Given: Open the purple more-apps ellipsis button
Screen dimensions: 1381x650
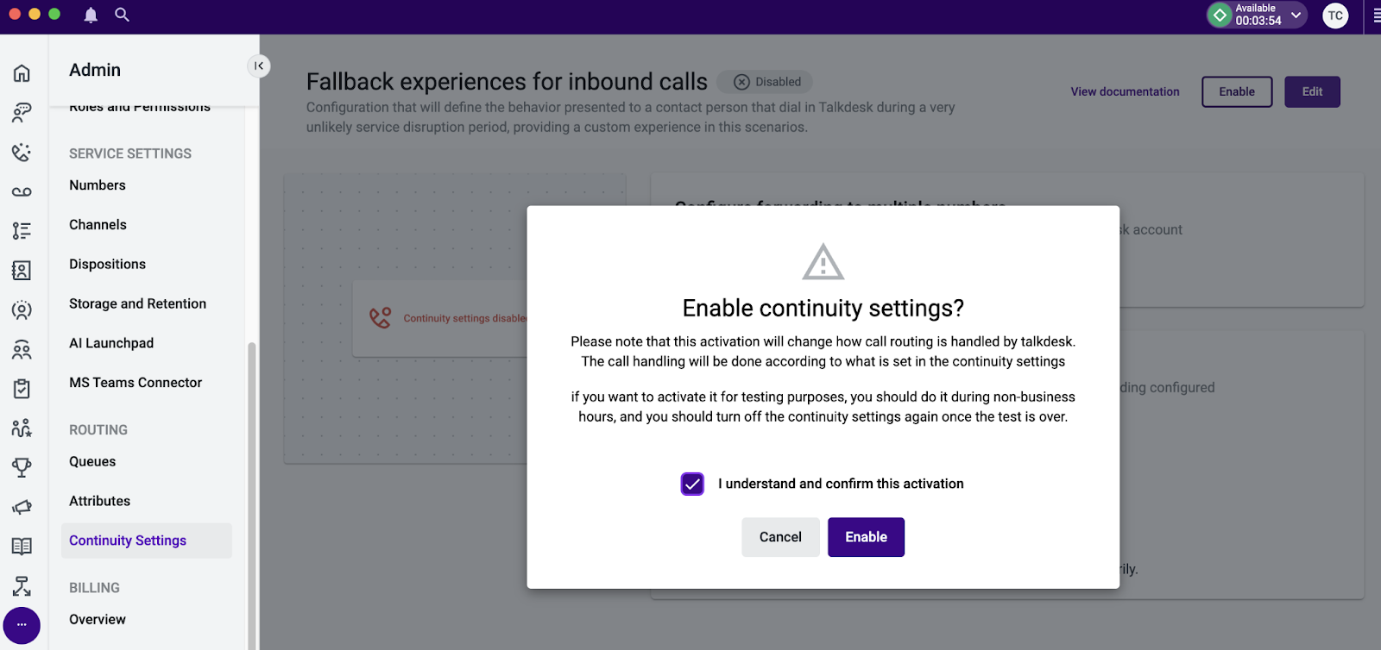Looking at the screenshot, I should [x=22, y=625].
